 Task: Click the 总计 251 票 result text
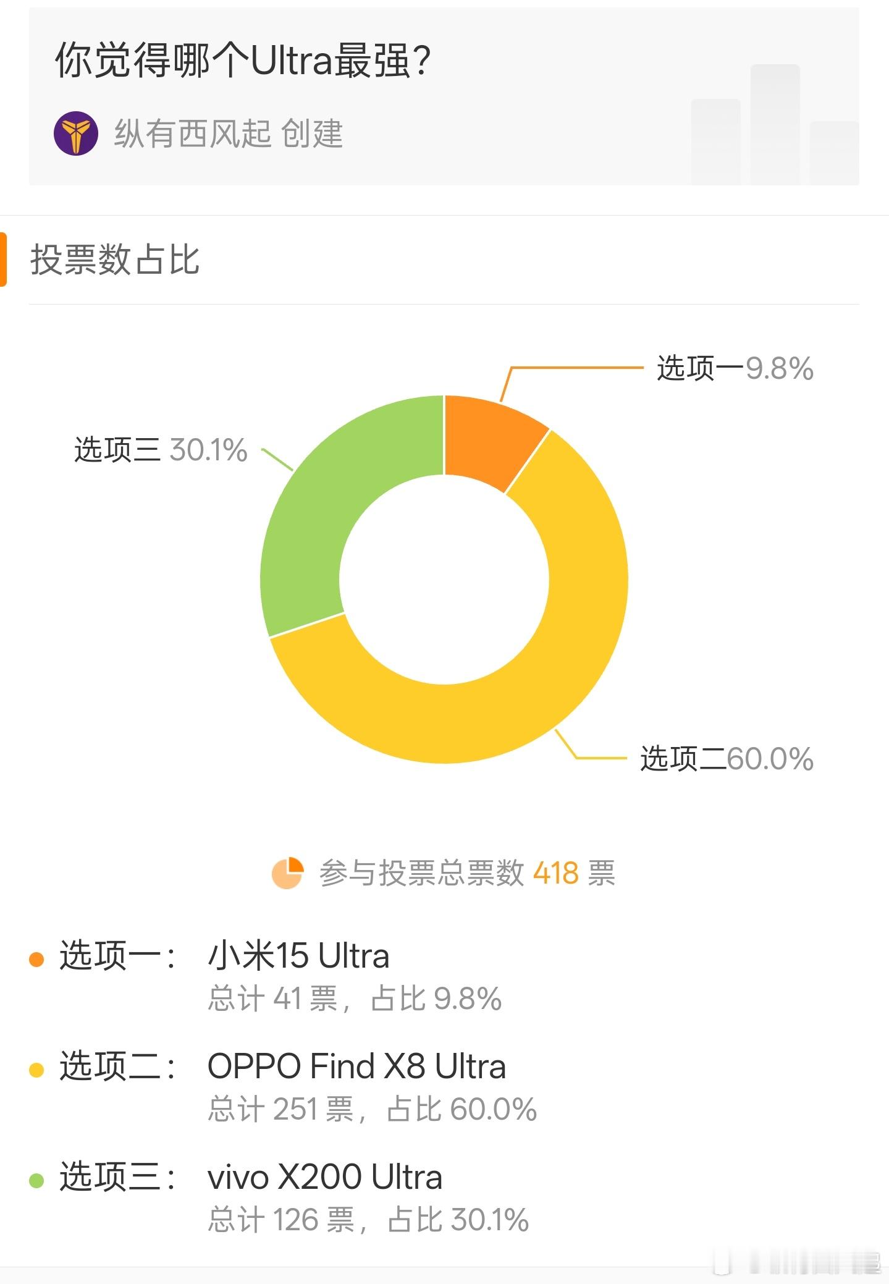point(281,1109)
